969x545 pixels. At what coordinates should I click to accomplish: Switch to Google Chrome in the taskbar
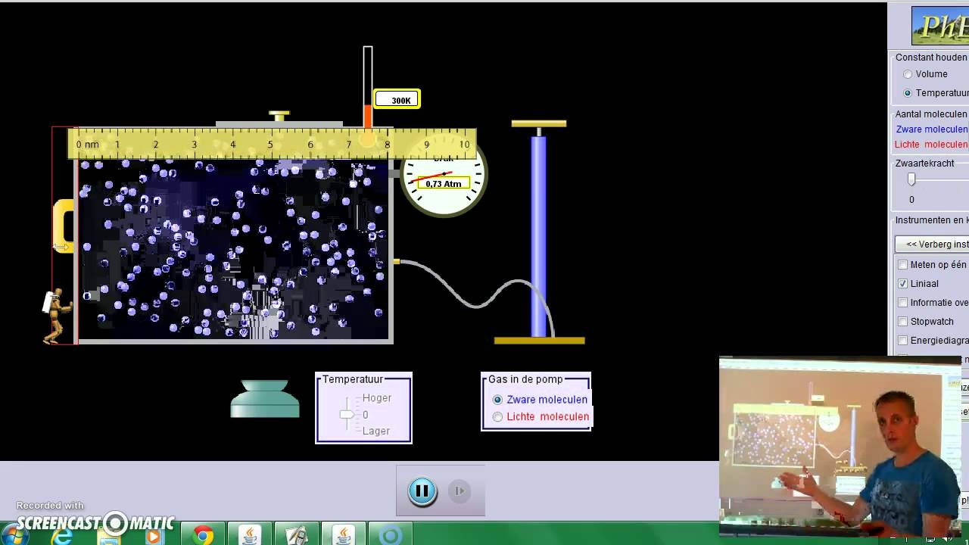tap(203, 537)
